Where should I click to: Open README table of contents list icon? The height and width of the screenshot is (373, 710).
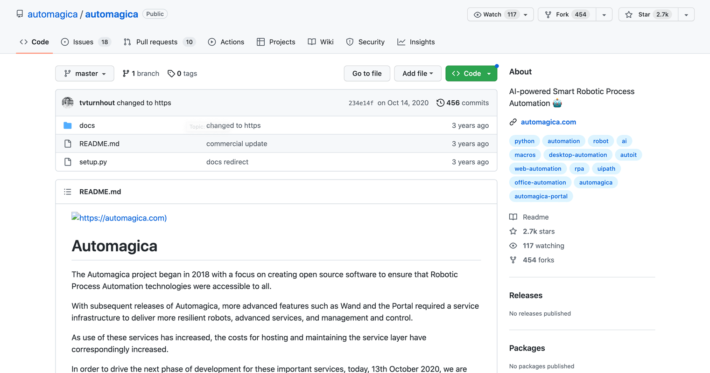click(x=68, y=192)
